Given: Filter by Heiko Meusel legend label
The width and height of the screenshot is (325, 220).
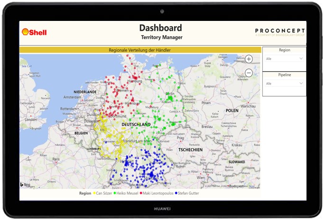Looking at the screenshot, I should click(x=127, y=193).
